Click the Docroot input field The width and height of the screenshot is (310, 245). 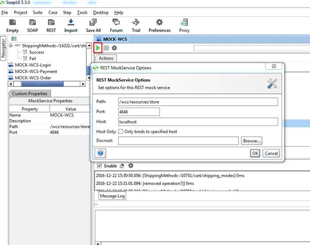point(178,141)
